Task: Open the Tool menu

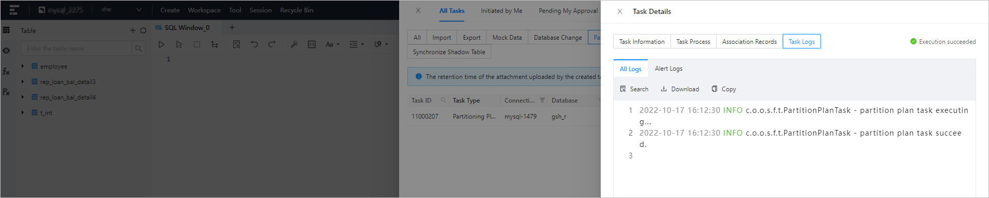Action: pyautogui.click(x=235, y=10)
